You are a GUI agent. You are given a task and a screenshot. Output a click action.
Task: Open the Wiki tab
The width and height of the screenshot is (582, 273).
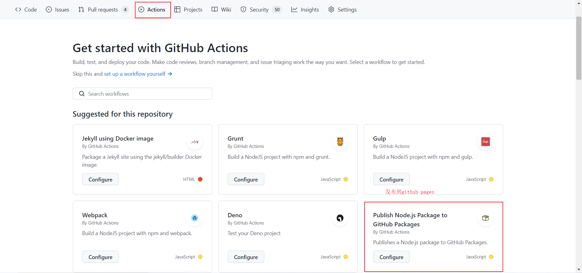click(x=221, y=10)
